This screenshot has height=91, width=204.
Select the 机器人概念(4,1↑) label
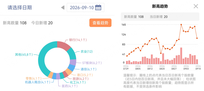[38, 82]
